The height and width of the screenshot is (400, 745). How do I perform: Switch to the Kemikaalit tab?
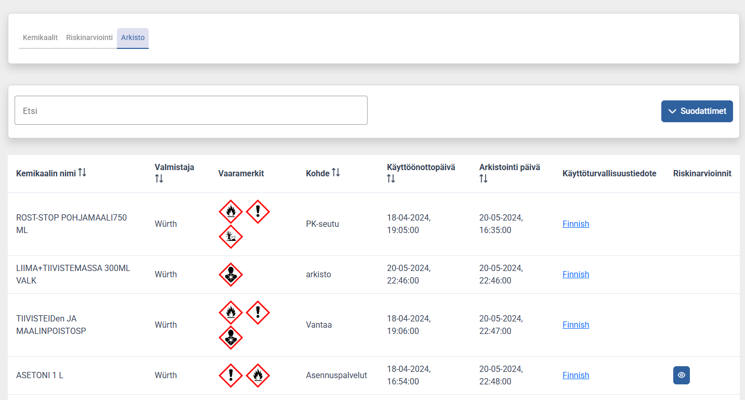click(x=40, y=37)
